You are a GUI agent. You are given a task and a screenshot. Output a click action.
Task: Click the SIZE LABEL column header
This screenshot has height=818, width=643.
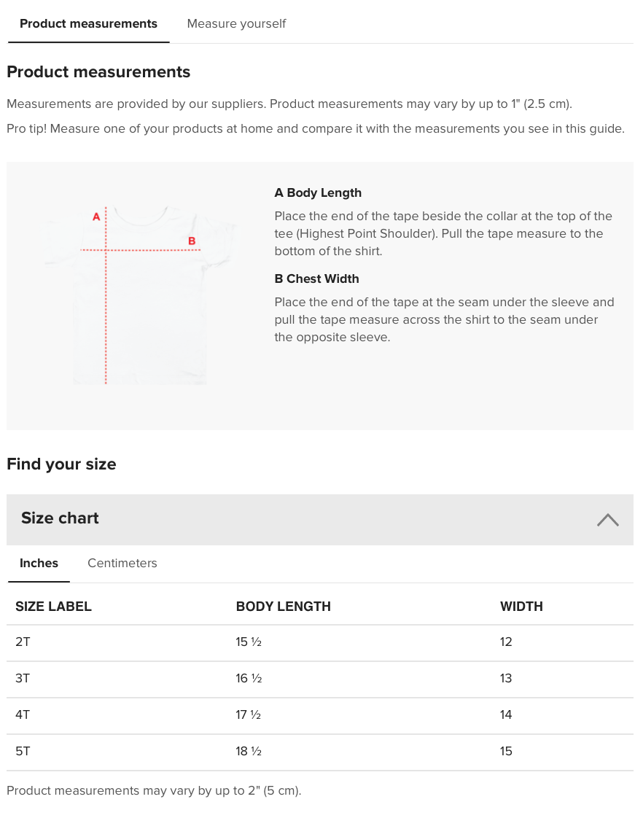[x=53, y=607]
